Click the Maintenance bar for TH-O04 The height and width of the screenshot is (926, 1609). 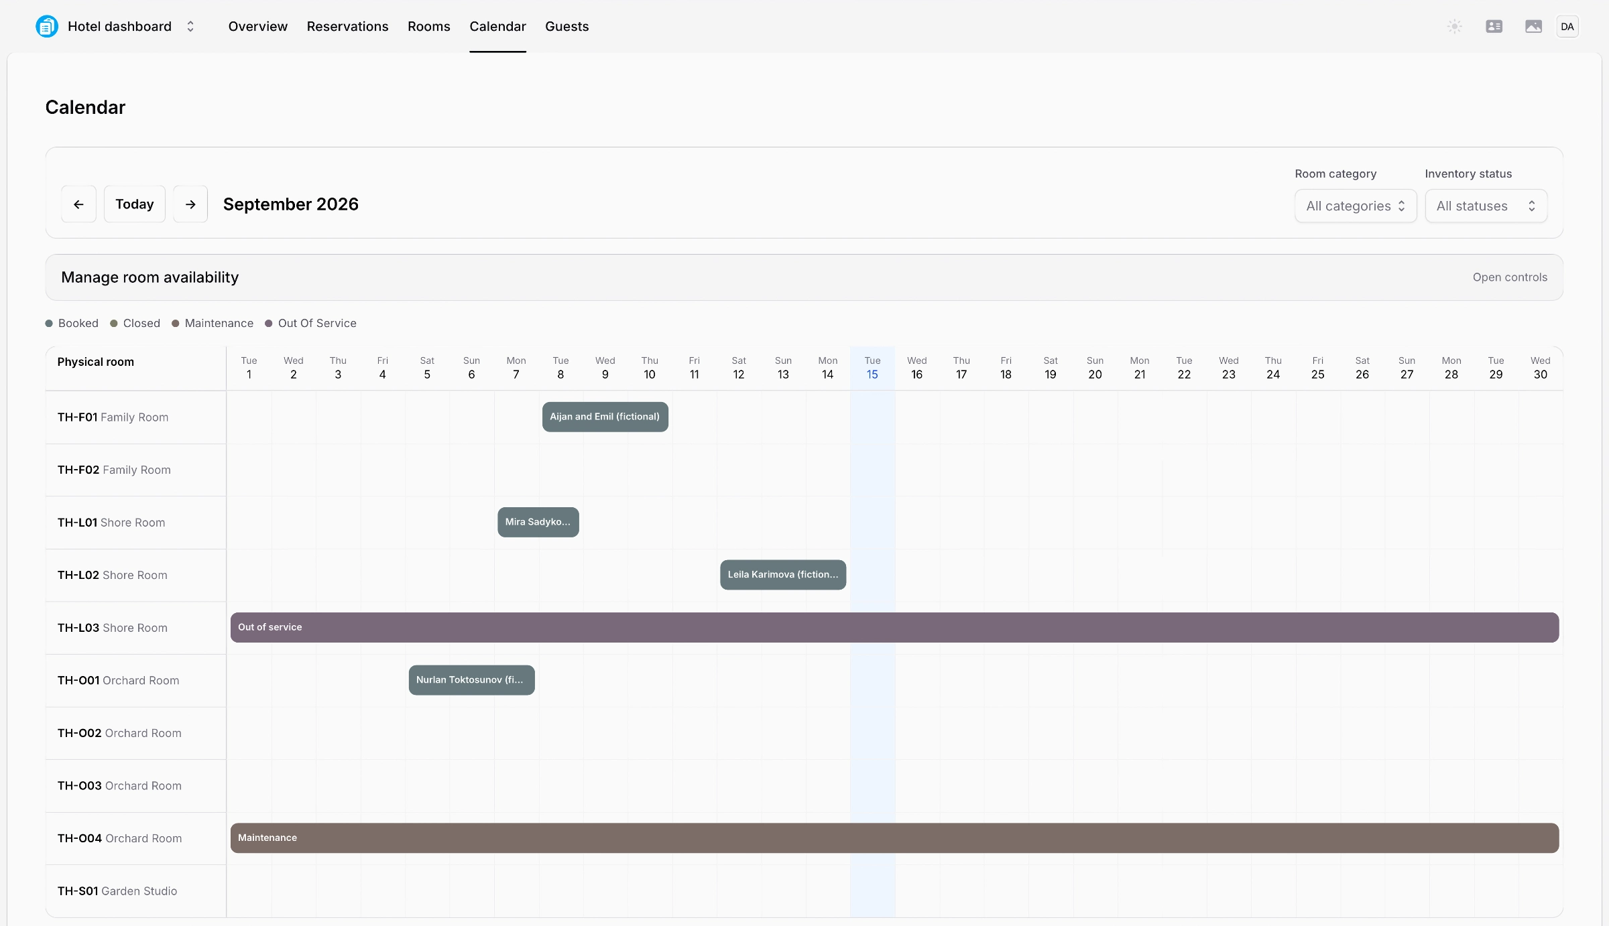[894, 838]
